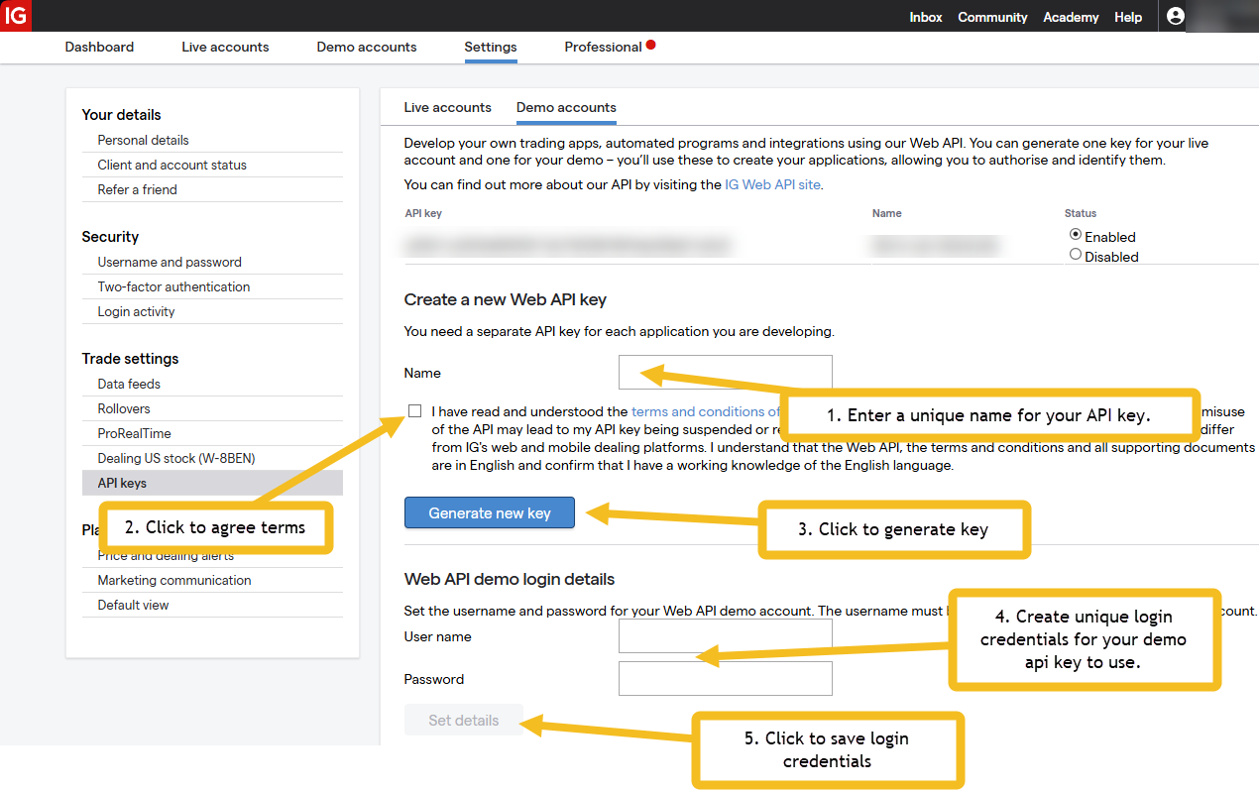Click the 'Create a new Web API key' heading
The image size is (1259, 792).
pyautogui.click(x=506, y=299)
